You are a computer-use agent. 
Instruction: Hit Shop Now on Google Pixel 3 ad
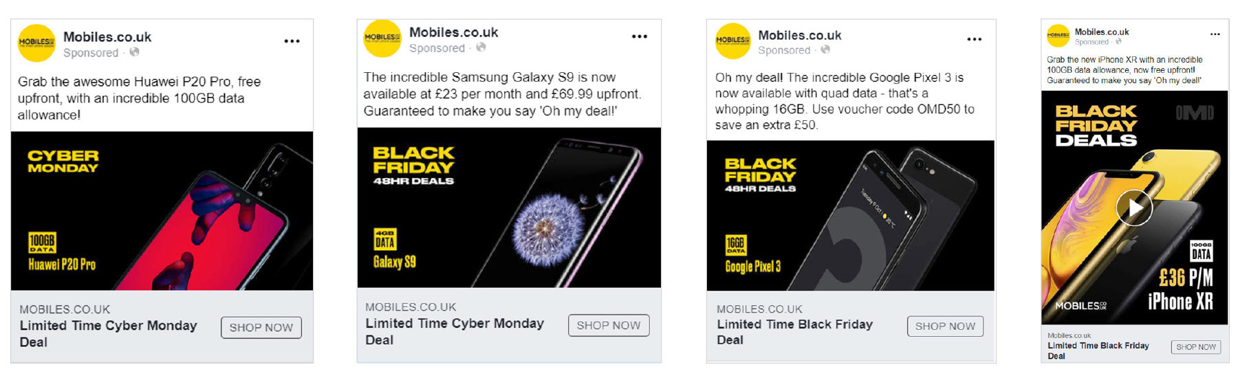945,326
